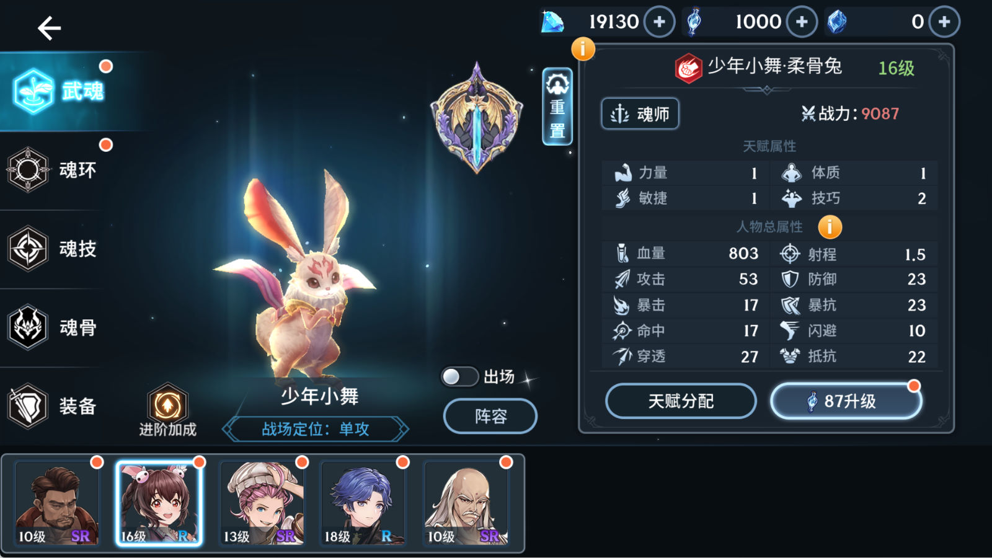Viewport: 992px width, 558px height.
Task: Click the 87升级 upgrade button
Action: [846, 401]
